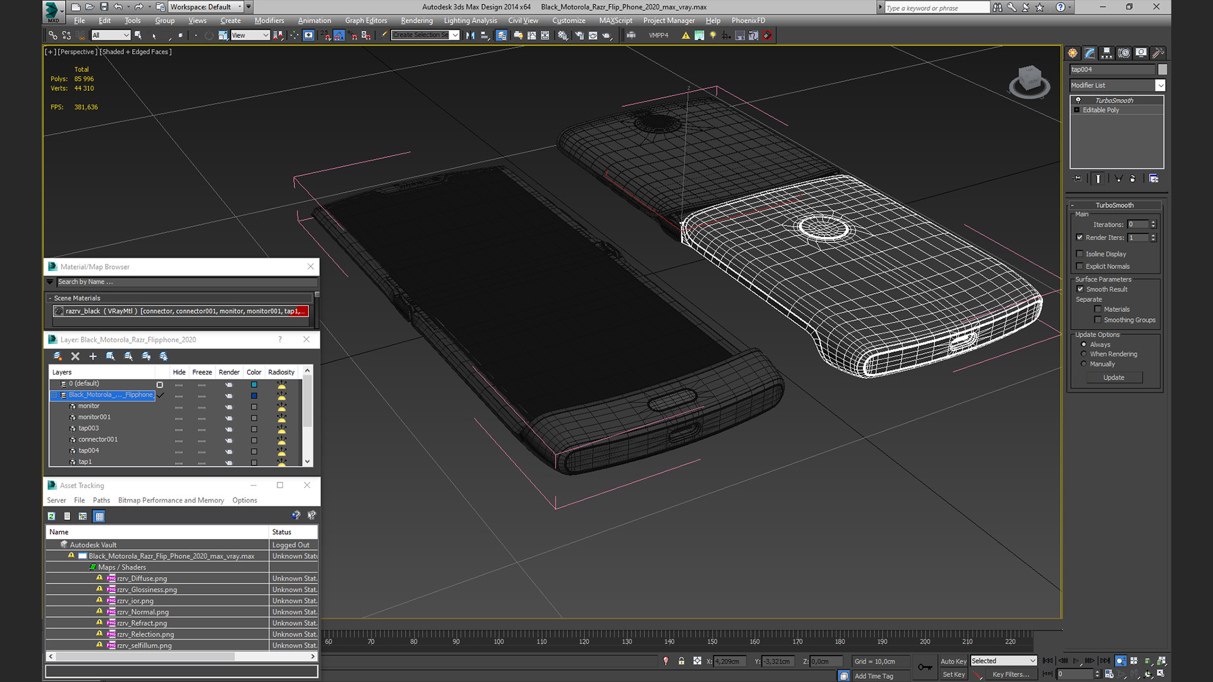
Task: Click the Mirror tool in main toolbar
Action: (x=470, y=35)
